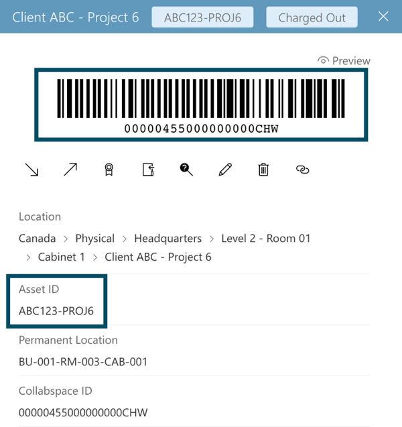Select the Cabinet 1 breadcrumb
Viewport: 402px width, 427px height.
61,257
